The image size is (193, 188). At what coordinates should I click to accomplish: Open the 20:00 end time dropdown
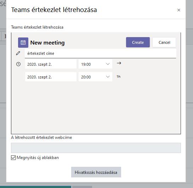click(95, 77)
